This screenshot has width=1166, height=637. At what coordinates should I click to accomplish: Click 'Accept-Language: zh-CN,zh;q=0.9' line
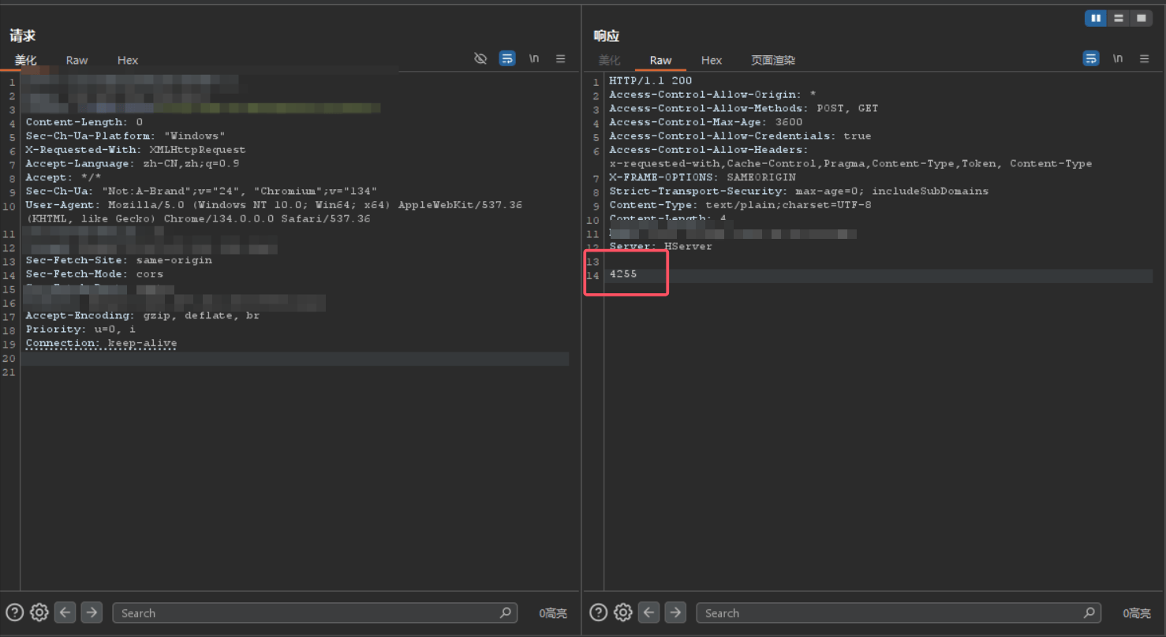(133, 163)
